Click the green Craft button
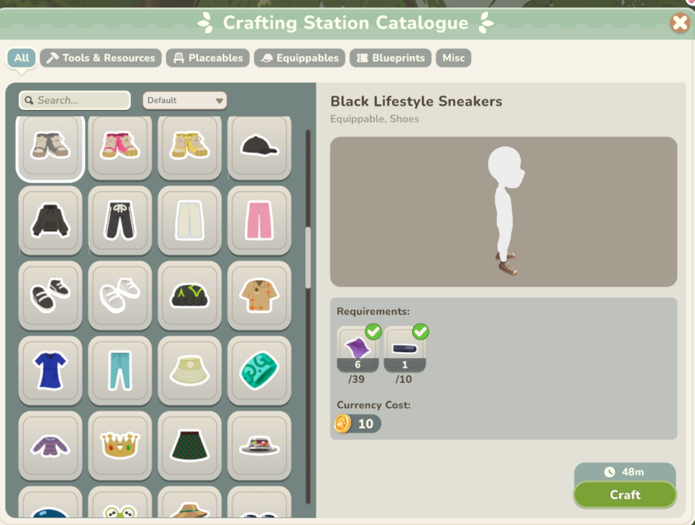 click(x=625, y=494)
